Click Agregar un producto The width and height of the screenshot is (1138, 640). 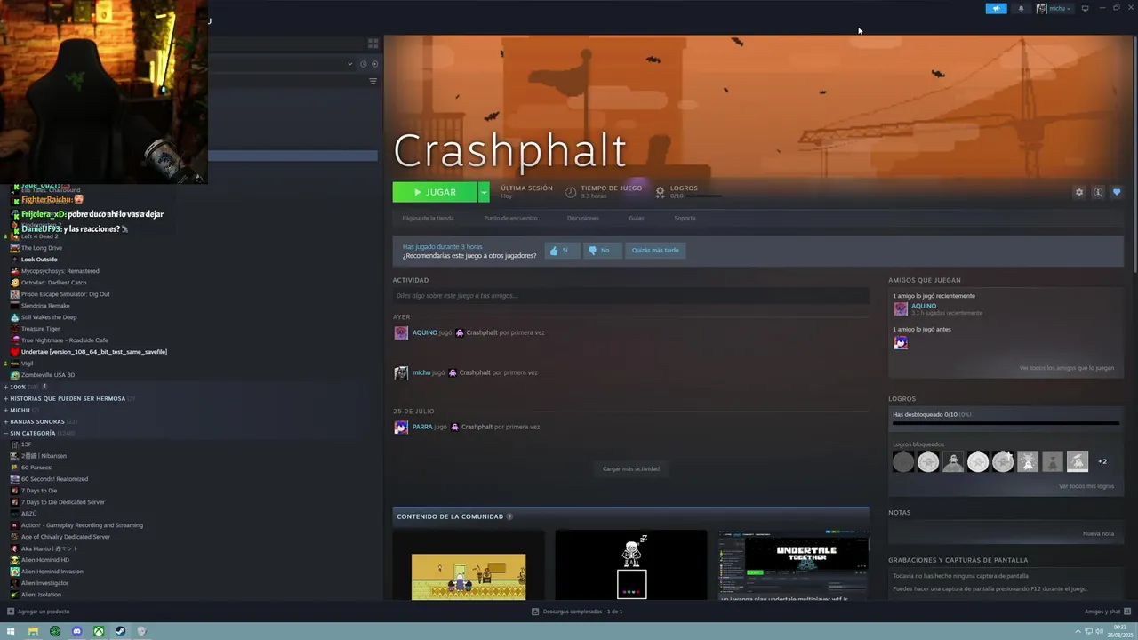[x=38, y=612]
